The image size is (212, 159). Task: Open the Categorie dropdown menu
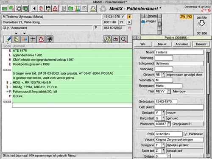click(163, 145)
